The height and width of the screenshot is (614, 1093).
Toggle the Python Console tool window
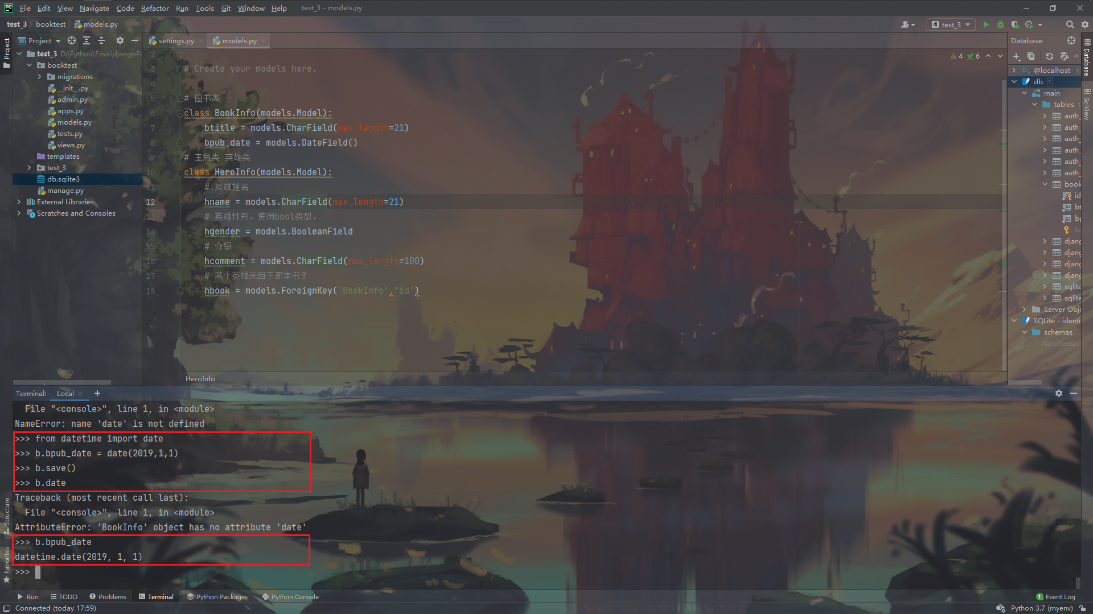pyautogui.click(x=290, y=597)
